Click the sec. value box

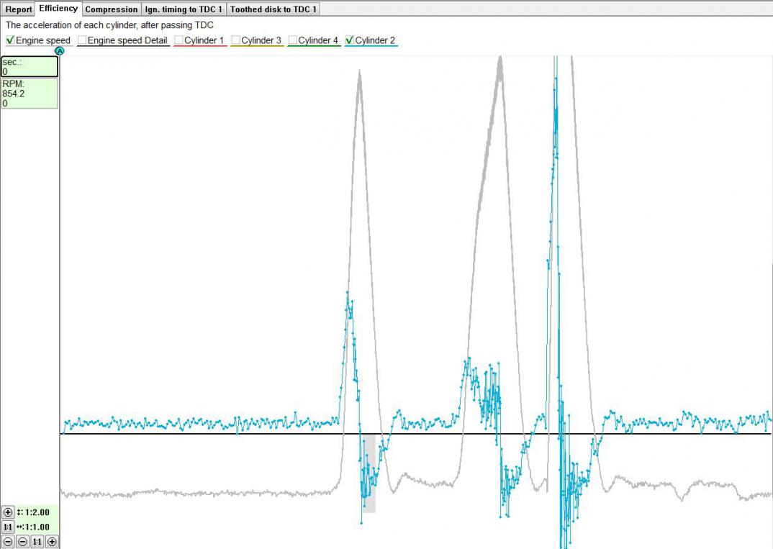point(30,67)
